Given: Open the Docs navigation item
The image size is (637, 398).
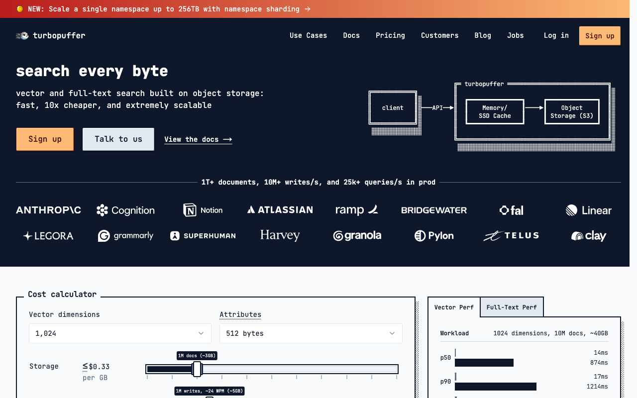Looking at the screenshot, I should (351, 36).
